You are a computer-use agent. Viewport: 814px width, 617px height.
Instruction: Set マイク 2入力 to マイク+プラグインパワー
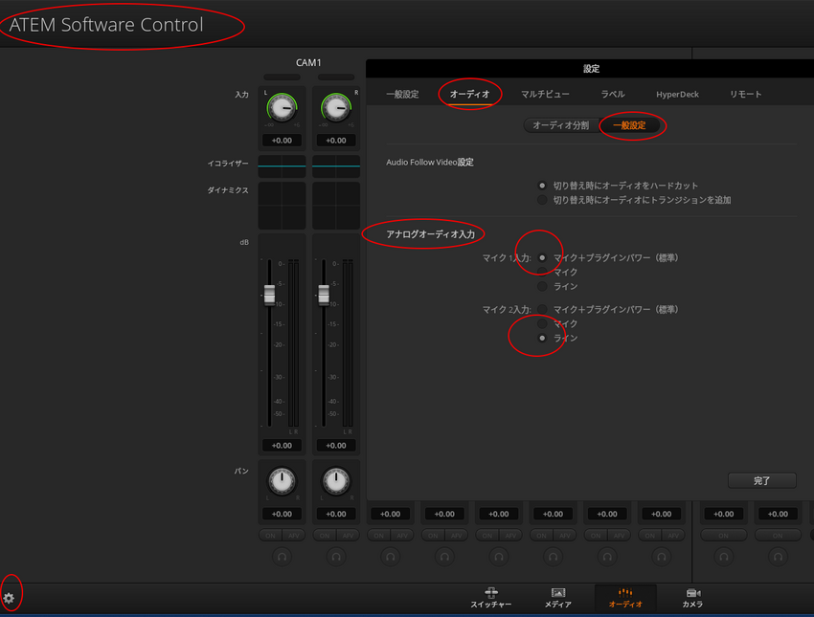[x=542, y=309]
